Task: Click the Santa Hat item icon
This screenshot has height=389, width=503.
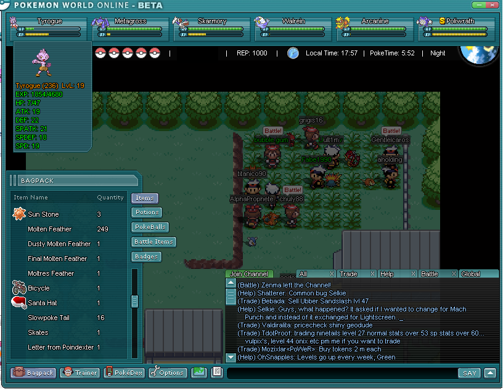Action: point(19,302)
